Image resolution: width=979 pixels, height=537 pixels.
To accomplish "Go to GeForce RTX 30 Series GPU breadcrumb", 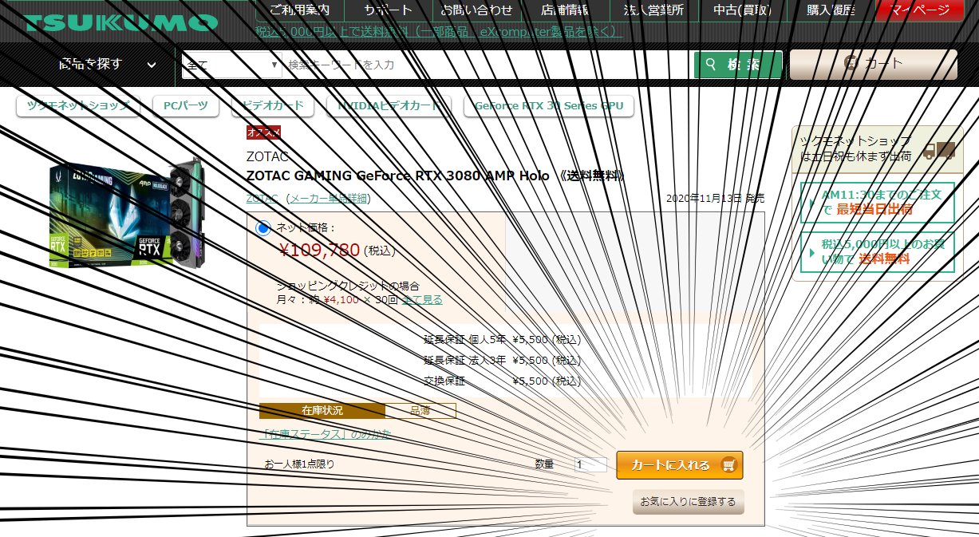I will click(549, 105).
